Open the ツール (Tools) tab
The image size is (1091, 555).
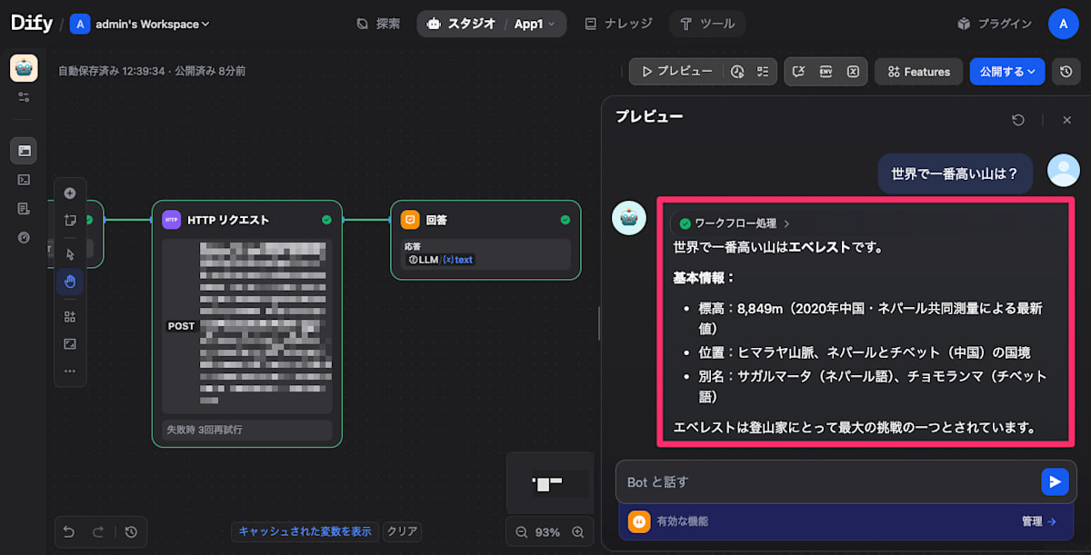click(707, 24)
